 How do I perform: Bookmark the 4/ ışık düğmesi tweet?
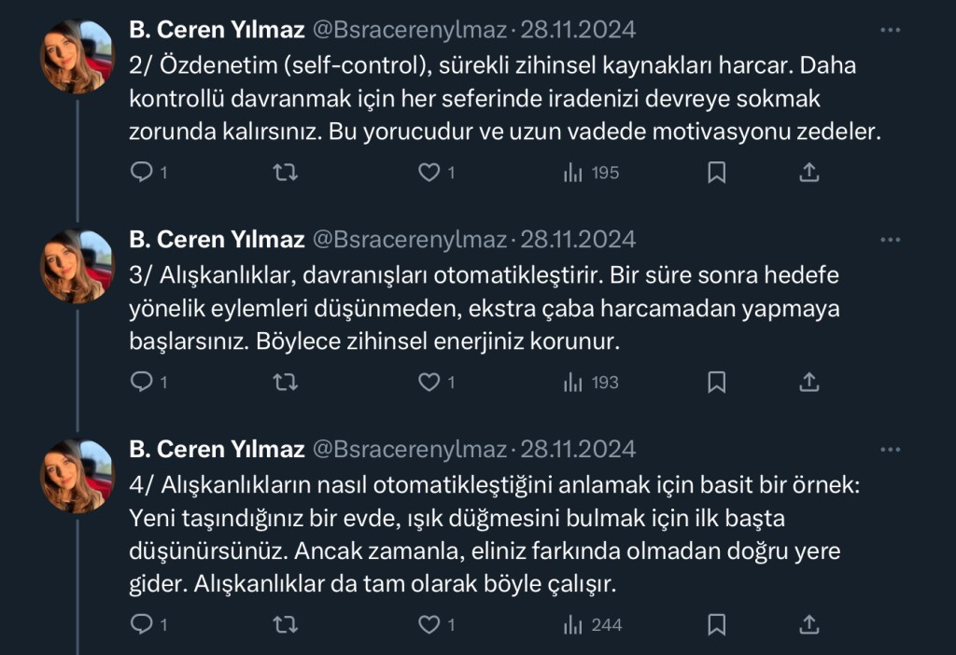[716, 624]
